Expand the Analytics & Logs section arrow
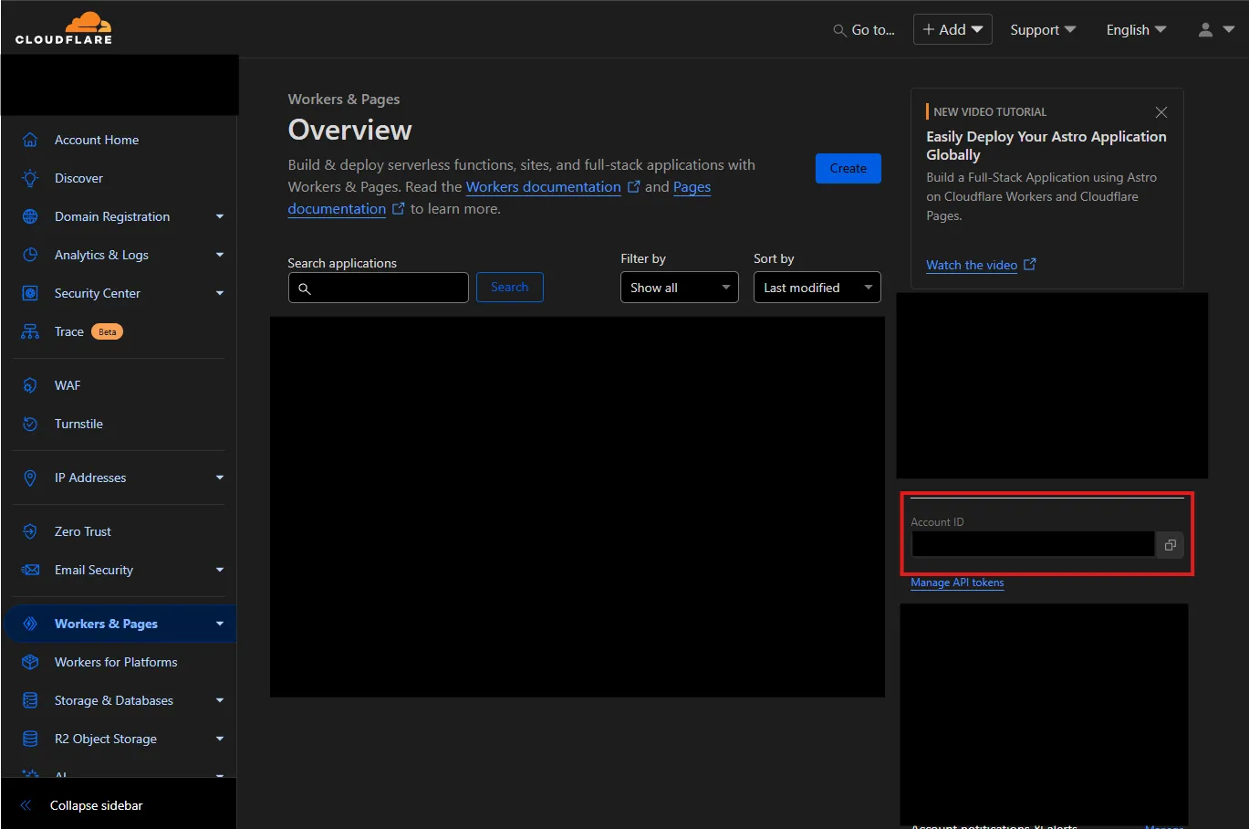 tap(219, 255)
